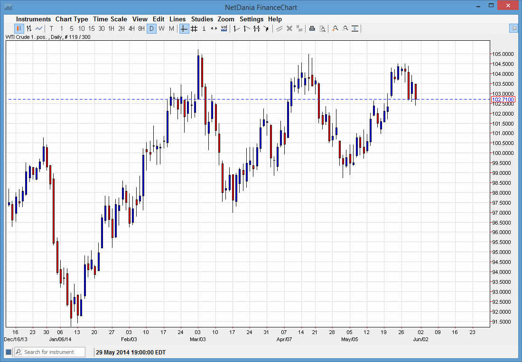Expand the Studies dropdown menu
522x362 pixels.
[202, 19]
